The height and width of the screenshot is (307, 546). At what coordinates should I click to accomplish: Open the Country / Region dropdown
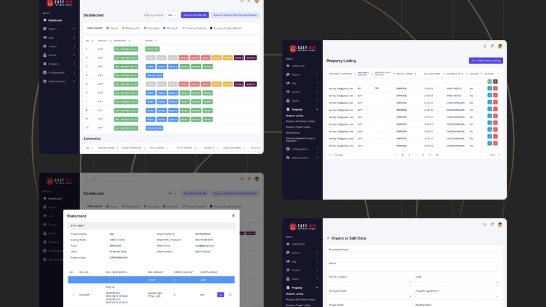click(371, 283)
